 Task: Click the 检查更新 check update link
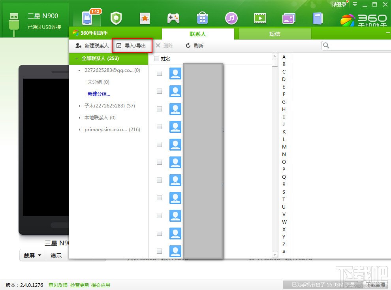click(79, 285)
